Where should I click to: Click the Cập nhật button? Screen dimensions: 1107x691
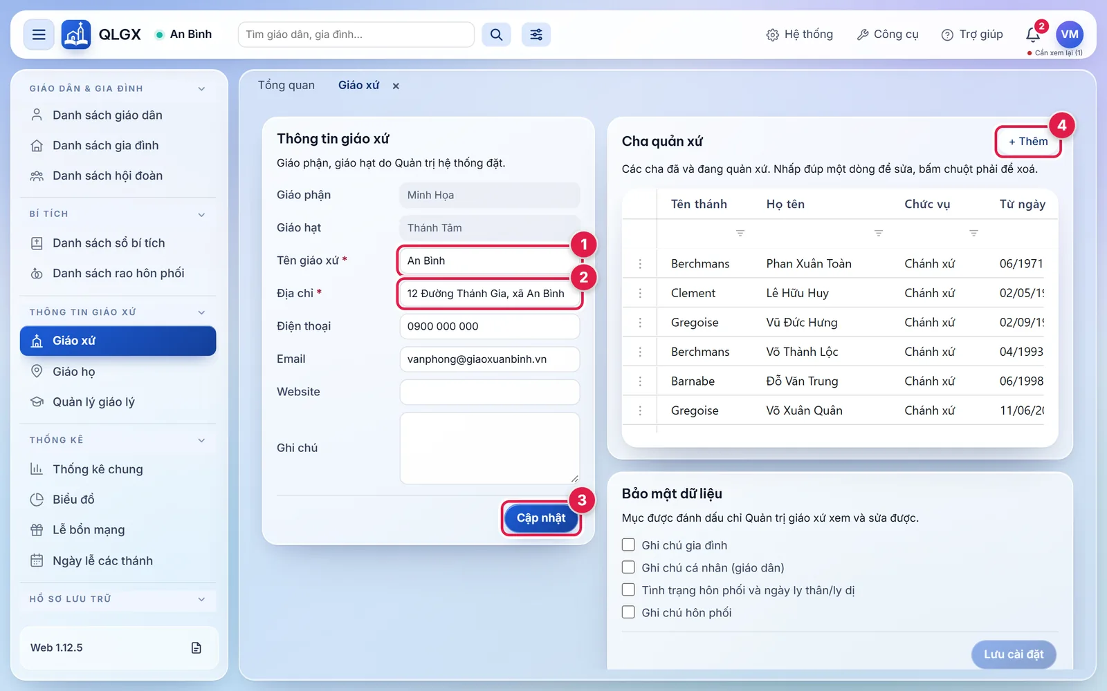click(x=541, y=518)
